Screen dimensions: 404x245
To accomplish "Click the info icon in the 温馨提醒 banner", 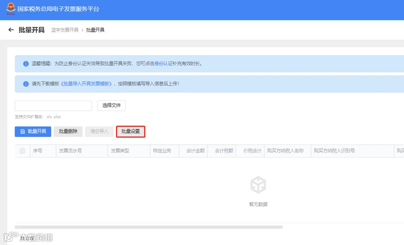I will [x=26, y=64].
